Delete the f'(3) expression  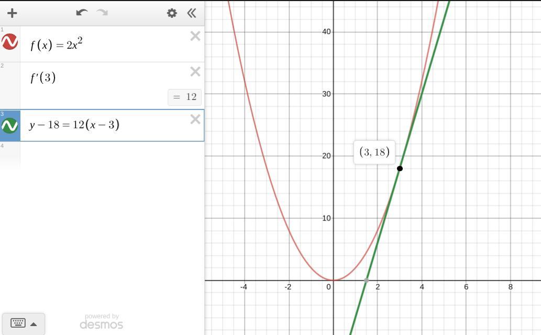(195, 71)
